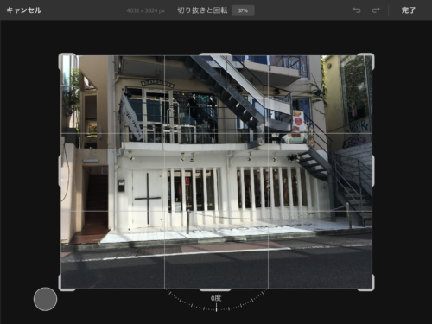Click the top edge crop handle
Viewport: 432px width, 324px height.
(215, 54)
